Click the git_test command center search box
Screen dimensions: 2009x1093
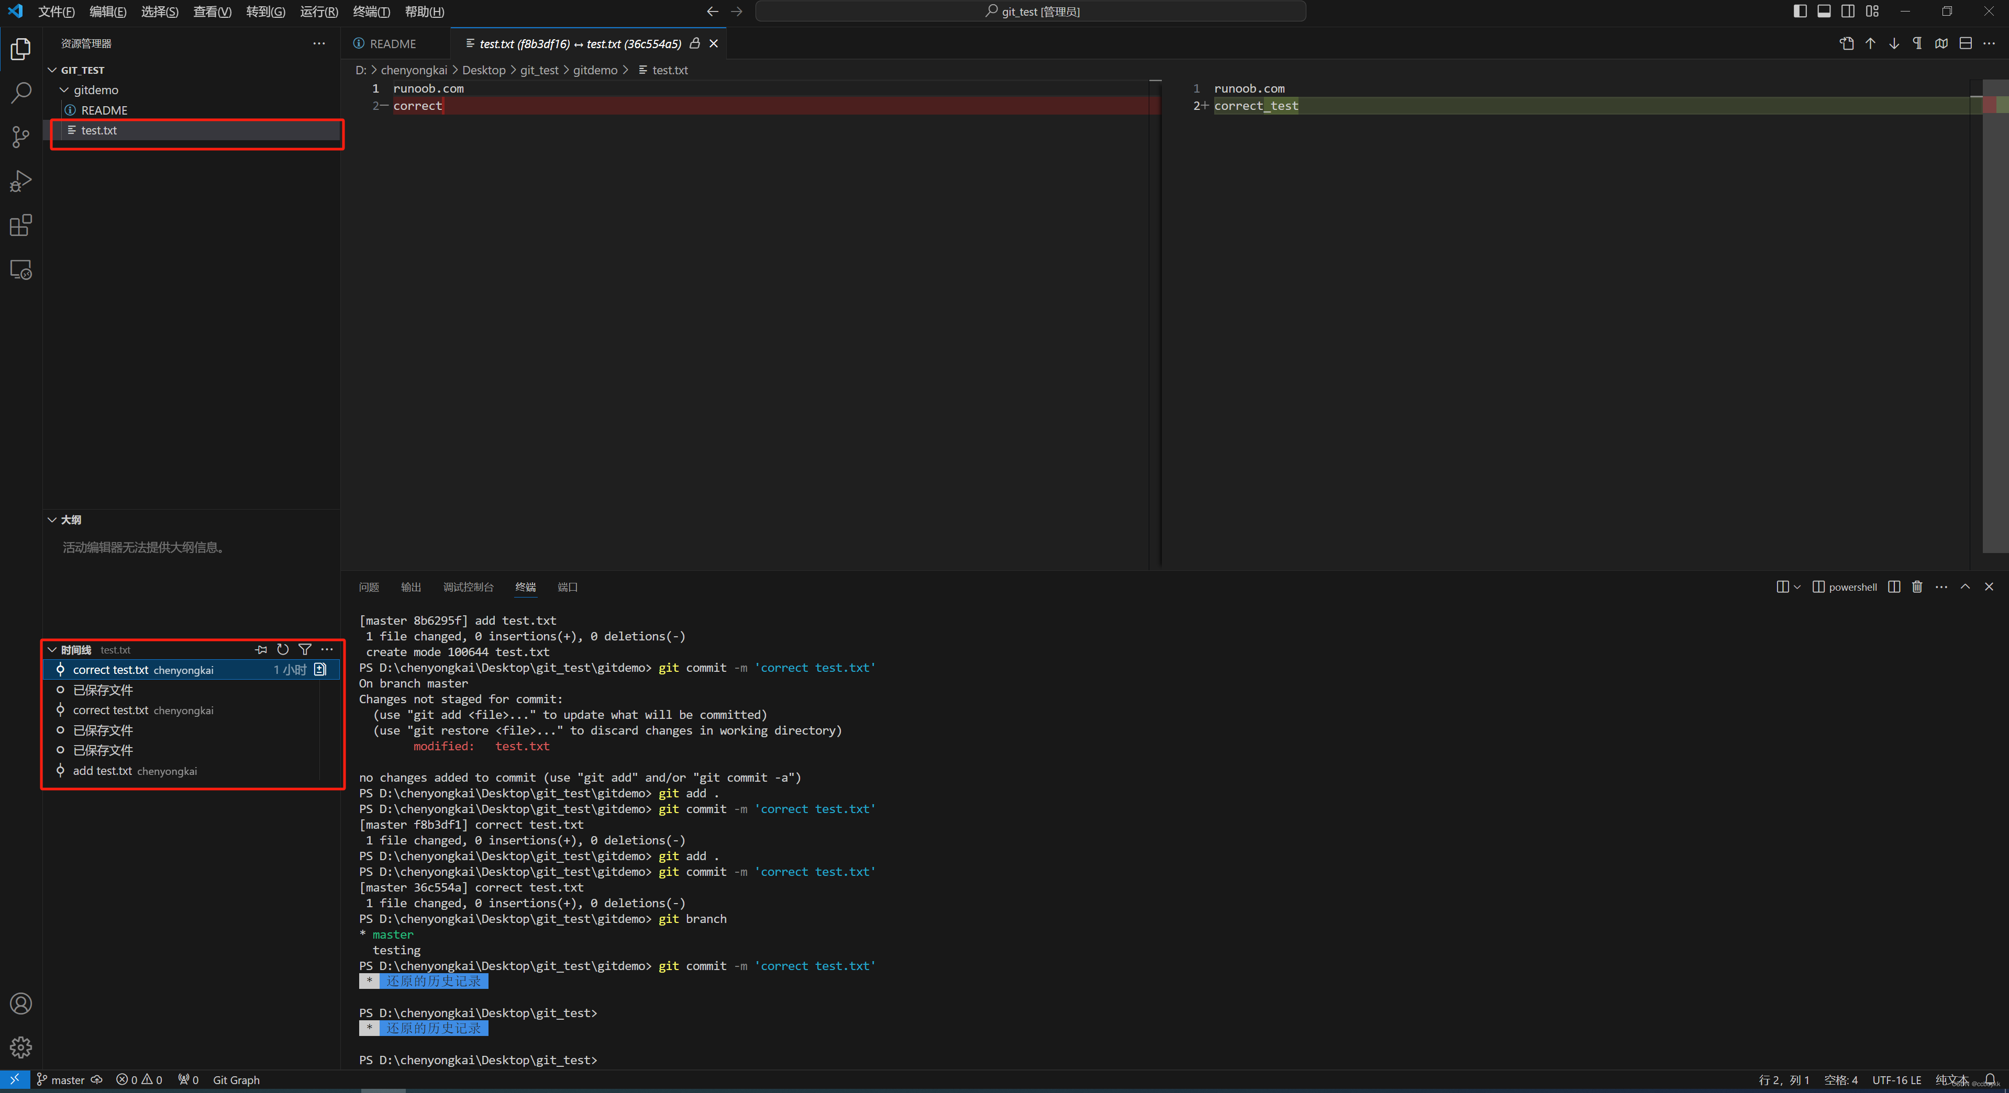point(1031,11)
